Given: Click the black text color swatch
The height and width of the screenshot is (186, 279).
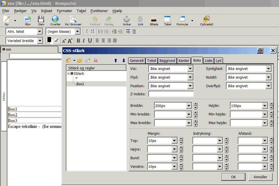Looking at the screenshot, I should click(49, 40).
